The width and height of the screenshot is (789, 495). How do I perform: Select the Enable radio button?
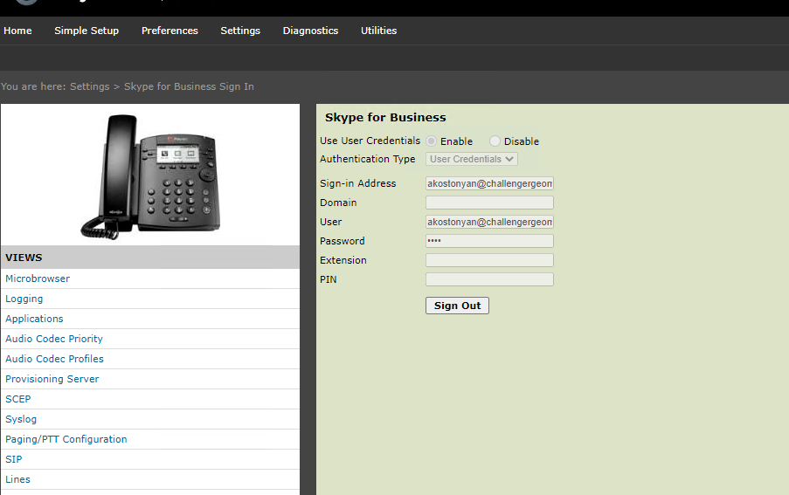(x=432, y=141)
